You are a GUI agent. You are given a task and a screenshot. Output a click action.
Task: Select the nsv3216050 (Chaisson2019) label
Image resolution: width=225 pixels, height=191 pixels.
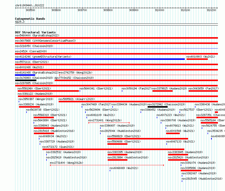[34, 46]
